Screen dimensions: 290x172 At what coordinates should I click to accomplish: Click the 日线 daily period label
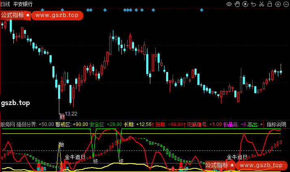(x=5, y=4)
